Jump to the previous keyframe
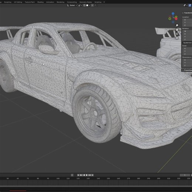The image size is (192, 192). pos(81,175)
